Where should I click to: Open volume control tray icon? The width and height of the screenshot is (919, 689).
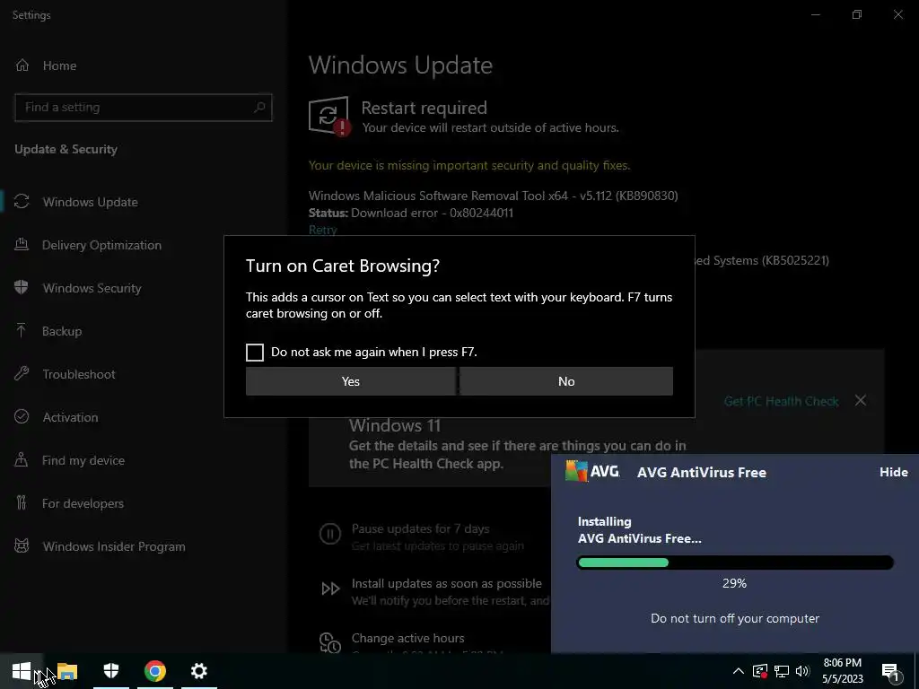802,671
